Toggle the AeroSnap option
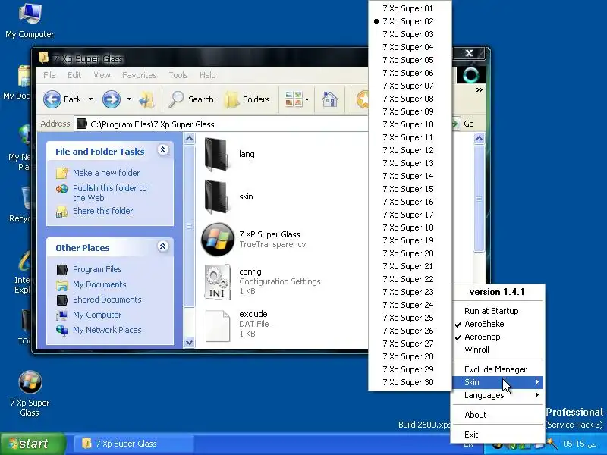This screenshot has height=455, width=607. (498, 337)
